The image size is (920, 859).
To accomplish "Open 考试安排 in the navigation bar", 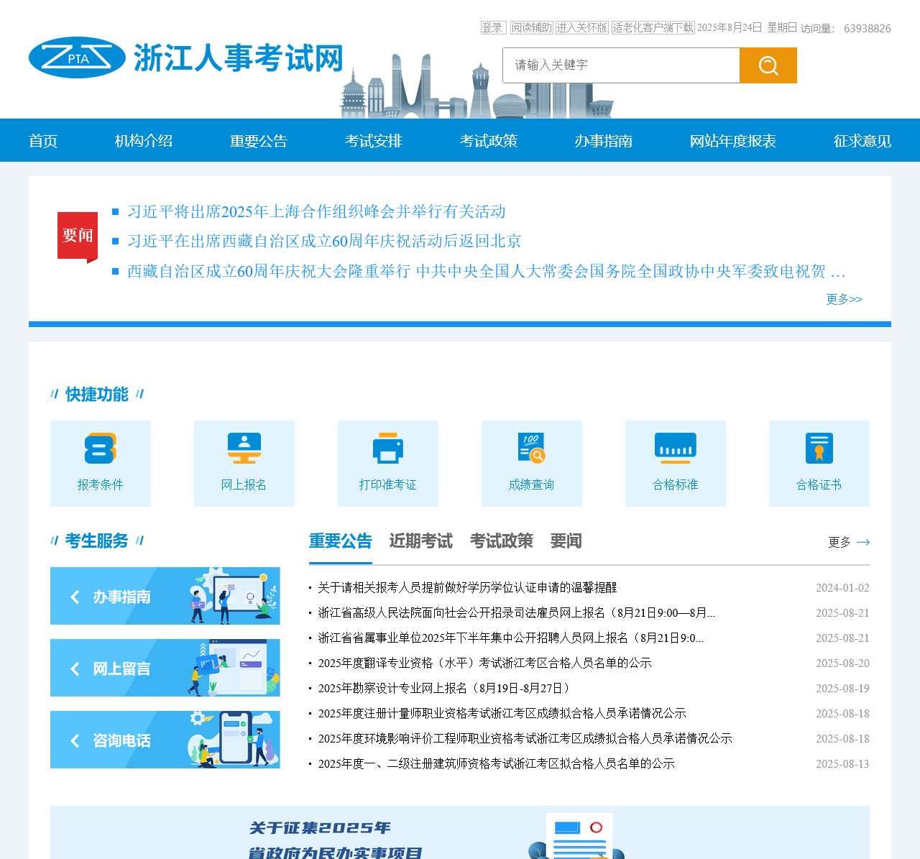I will pyautogui.click(x=373, y=141).
